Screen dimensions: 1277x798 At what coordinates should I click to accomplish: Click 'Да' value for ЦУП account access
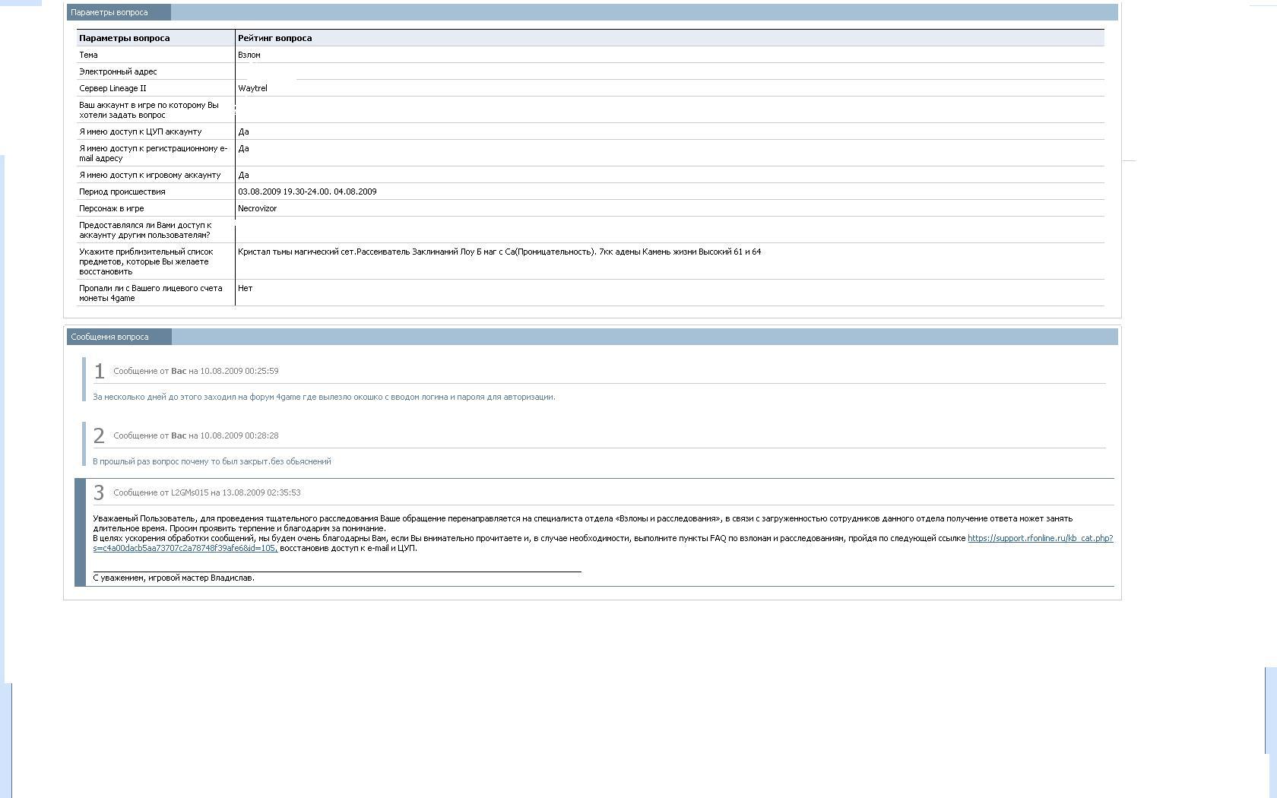[243, 131]
